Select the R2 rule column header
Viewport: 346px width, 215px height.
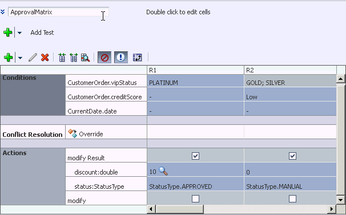click(291, 70)
